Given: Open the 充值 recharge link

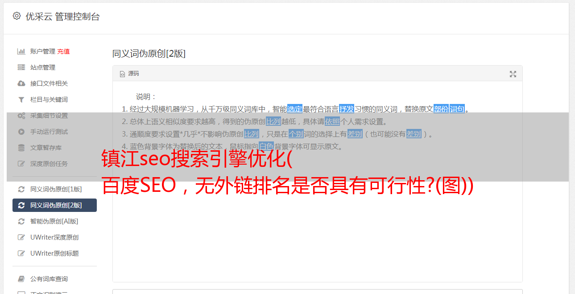Looking at the screenshot, I should pyautogui.click(x=63, y=51).
